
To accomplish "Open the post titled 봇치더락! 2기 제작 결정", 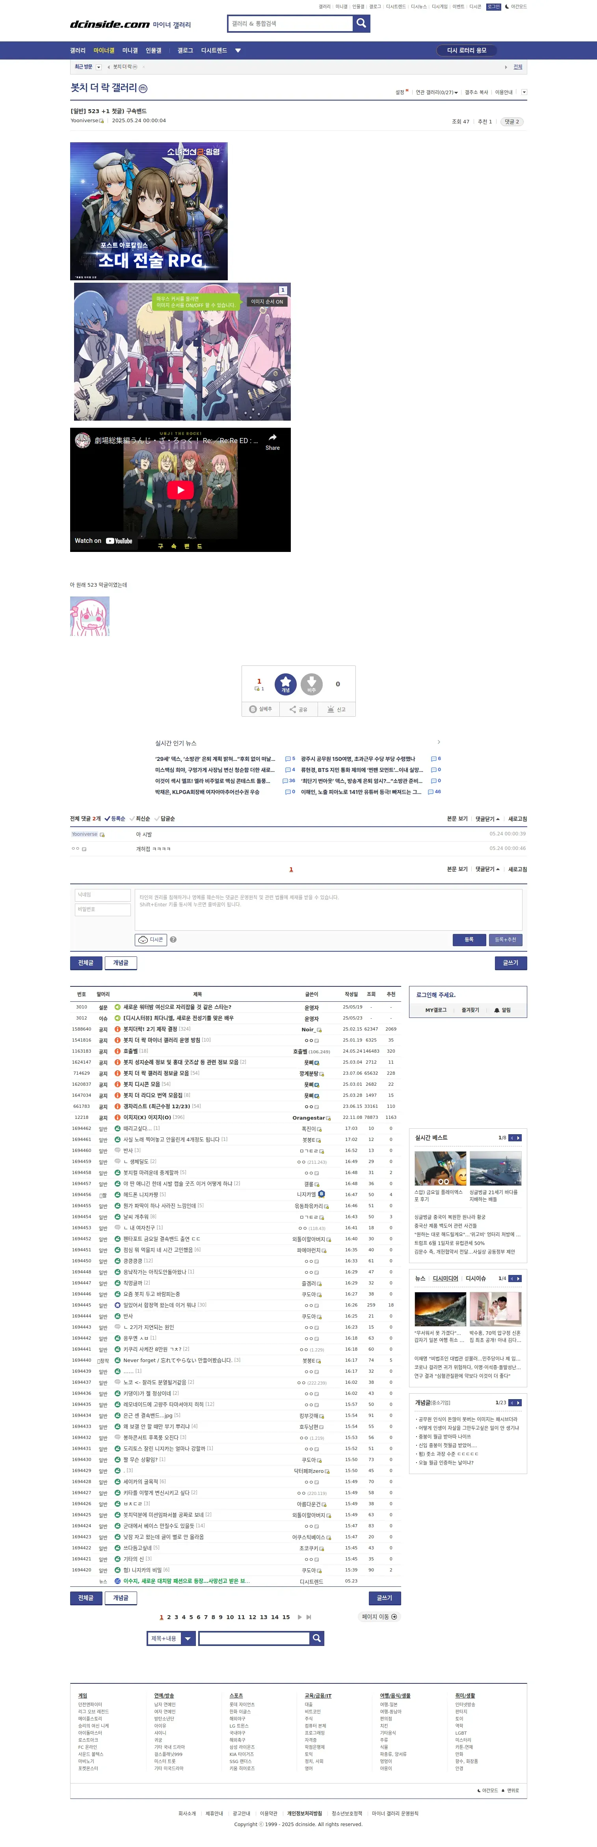I will [x=151, y=1029].
